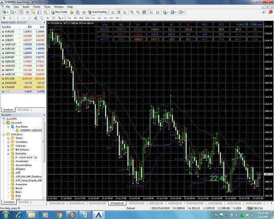This screenshot has width=274, height=219.
Task: Open the search magnifier at top right
Action: [264, 12]
